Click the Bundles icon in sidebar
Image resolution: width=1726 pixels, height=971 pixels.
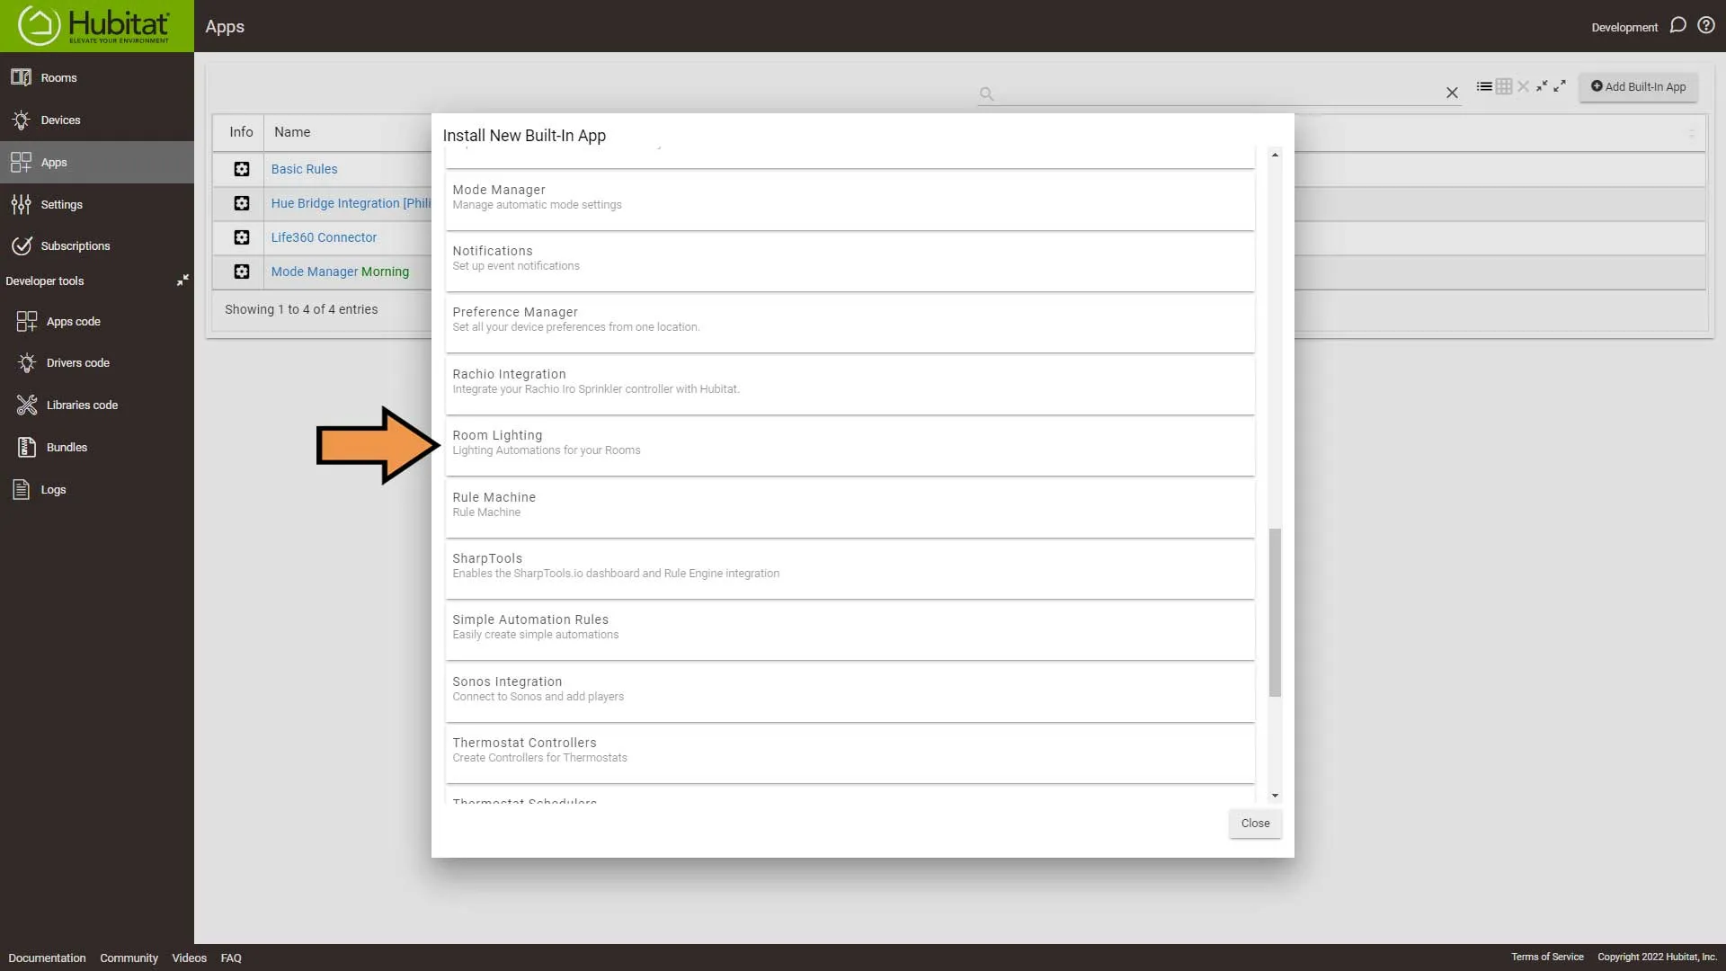[x=20, y=447]
